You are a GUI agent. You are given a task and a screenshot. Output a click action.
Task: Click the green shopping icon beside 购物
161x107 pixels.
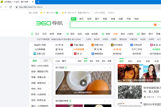pyautogui.click(x=103, y=34)
